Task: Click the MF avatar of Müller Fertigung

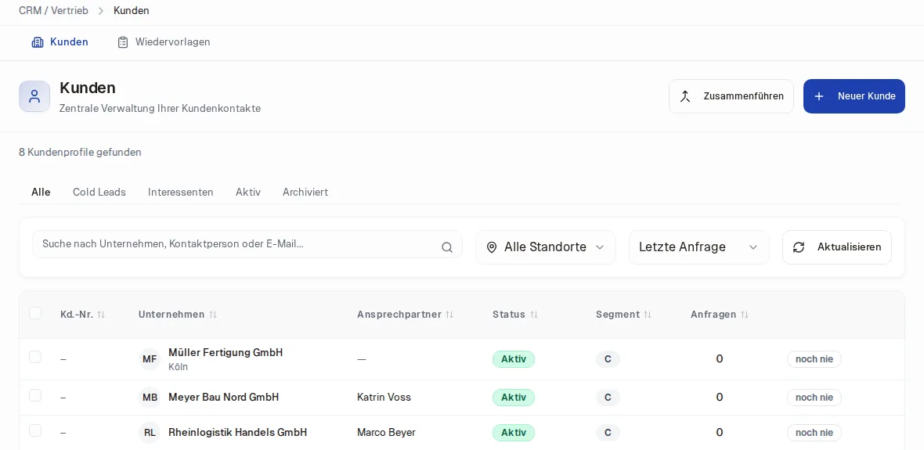Action: coord(150,359)
